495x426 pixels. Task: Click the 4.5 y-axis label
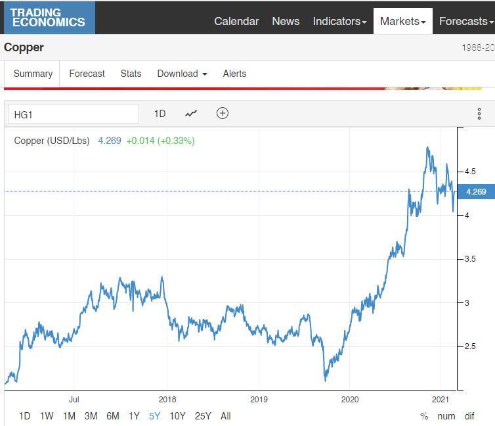(x=470, y=172)
